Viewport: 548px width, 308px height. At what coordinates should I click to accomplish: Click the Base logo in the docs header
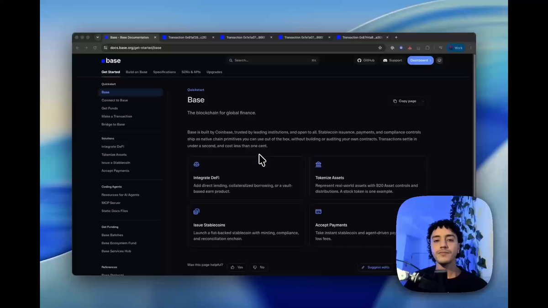(x=111, y=61)
